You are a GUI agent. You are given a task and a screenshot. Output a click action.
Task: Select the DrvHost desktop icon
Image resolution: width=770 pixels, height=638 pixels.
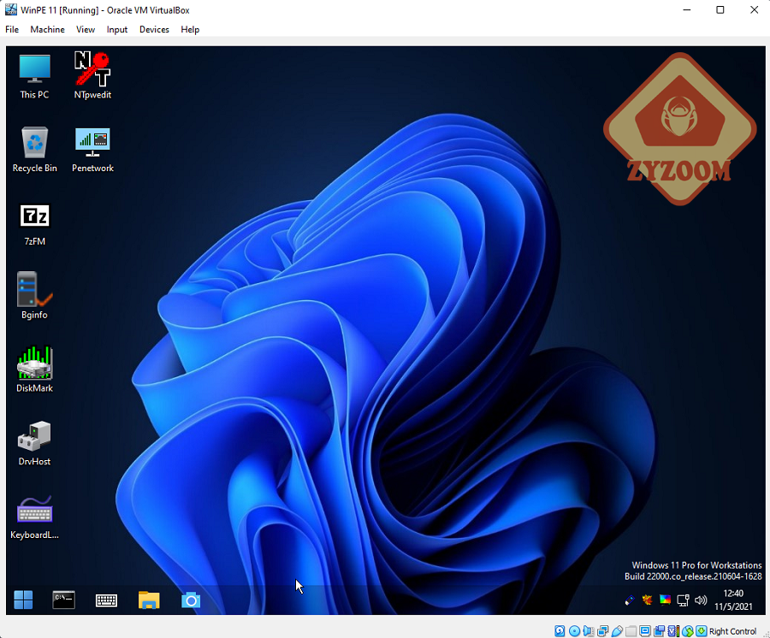(x=34, y=442)
